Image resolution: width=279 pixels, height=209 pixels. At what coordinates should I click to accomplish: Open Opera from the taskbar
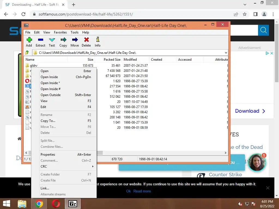(x=56, y=204)
